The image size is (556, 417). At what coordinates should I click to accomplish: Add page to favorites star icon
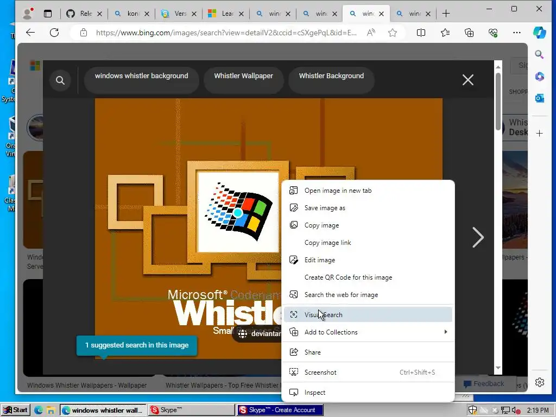pyautogui.click(x=392, y=33)
